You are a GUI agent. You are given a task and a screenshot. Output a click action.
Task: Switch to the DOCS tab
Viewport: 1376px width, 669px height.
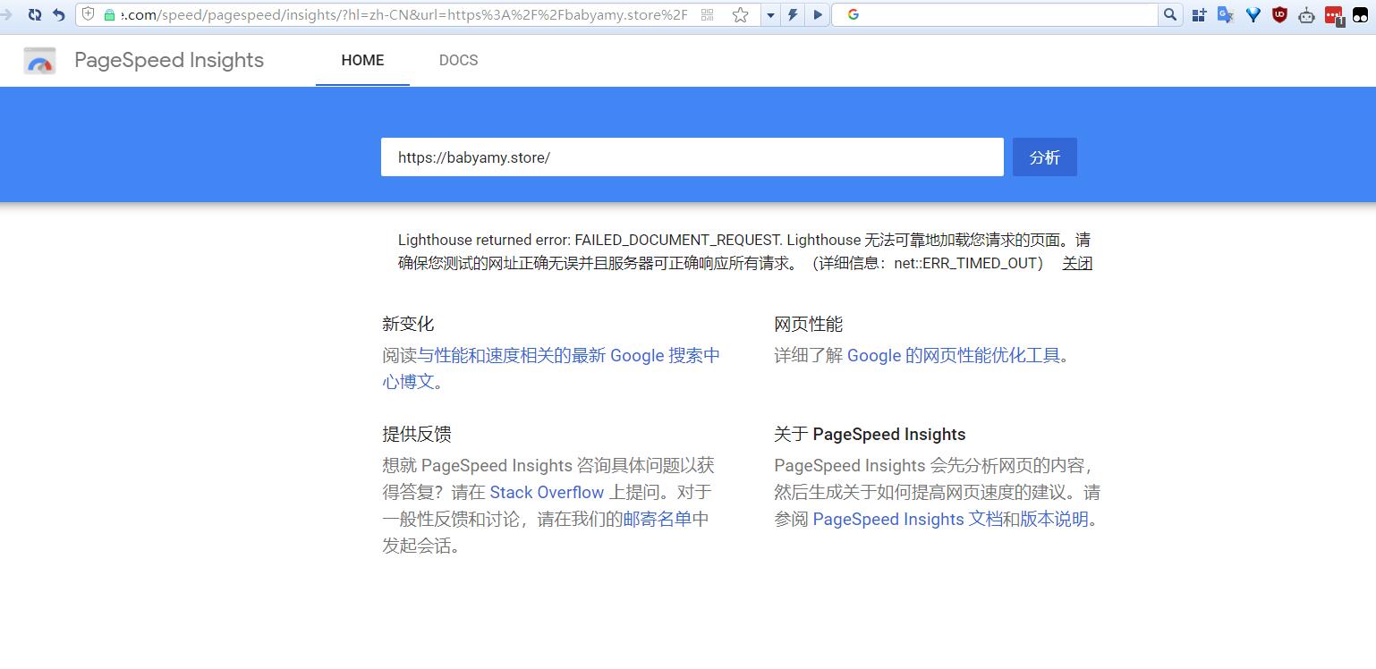(458, 60)
